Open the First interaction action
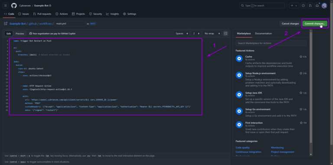The height and width of the screenshot is (165, 333). (x=254, y=123)
